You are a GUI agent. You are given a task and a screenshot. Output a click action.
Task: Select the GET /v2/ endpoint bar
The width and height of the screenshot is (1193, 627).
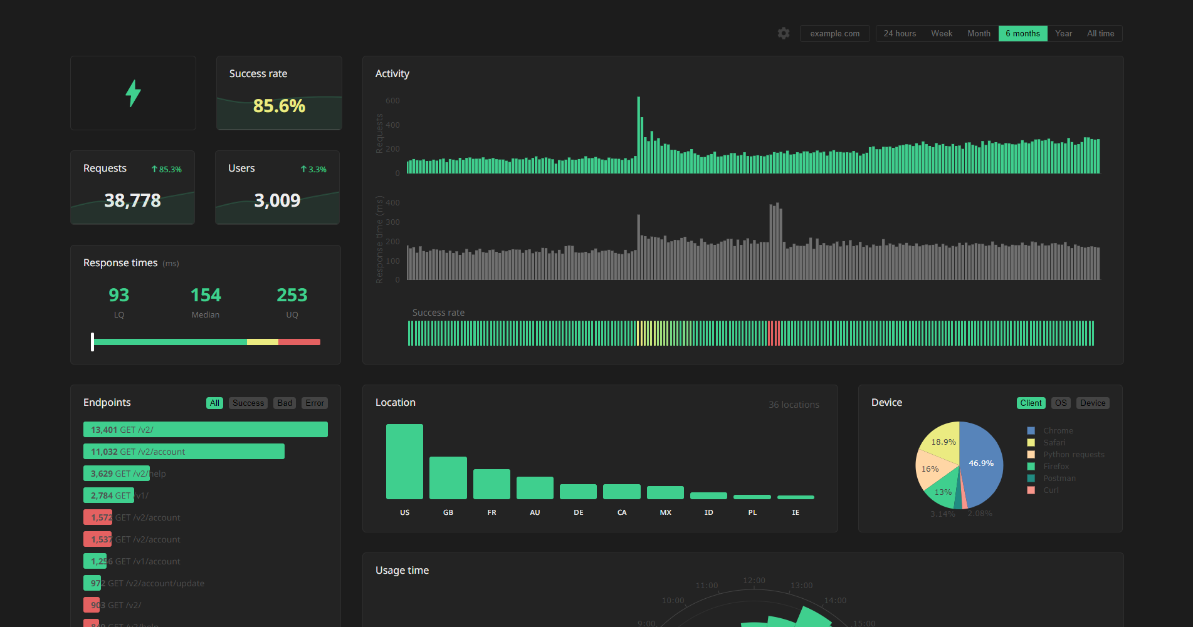click(x=205, y=430)
